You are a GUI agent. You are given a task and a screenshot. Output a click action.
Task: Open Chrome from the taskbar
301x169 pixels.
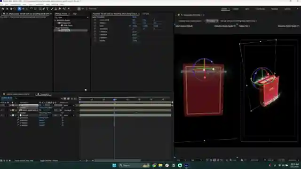point(154,165)
